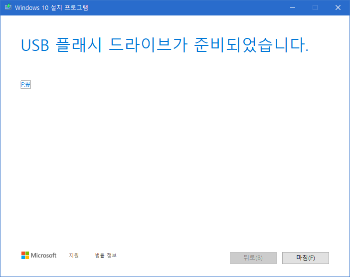Viewport: 350px width, 277px height.
Task: Open the 지원 support link
Action: coord(74,256)
